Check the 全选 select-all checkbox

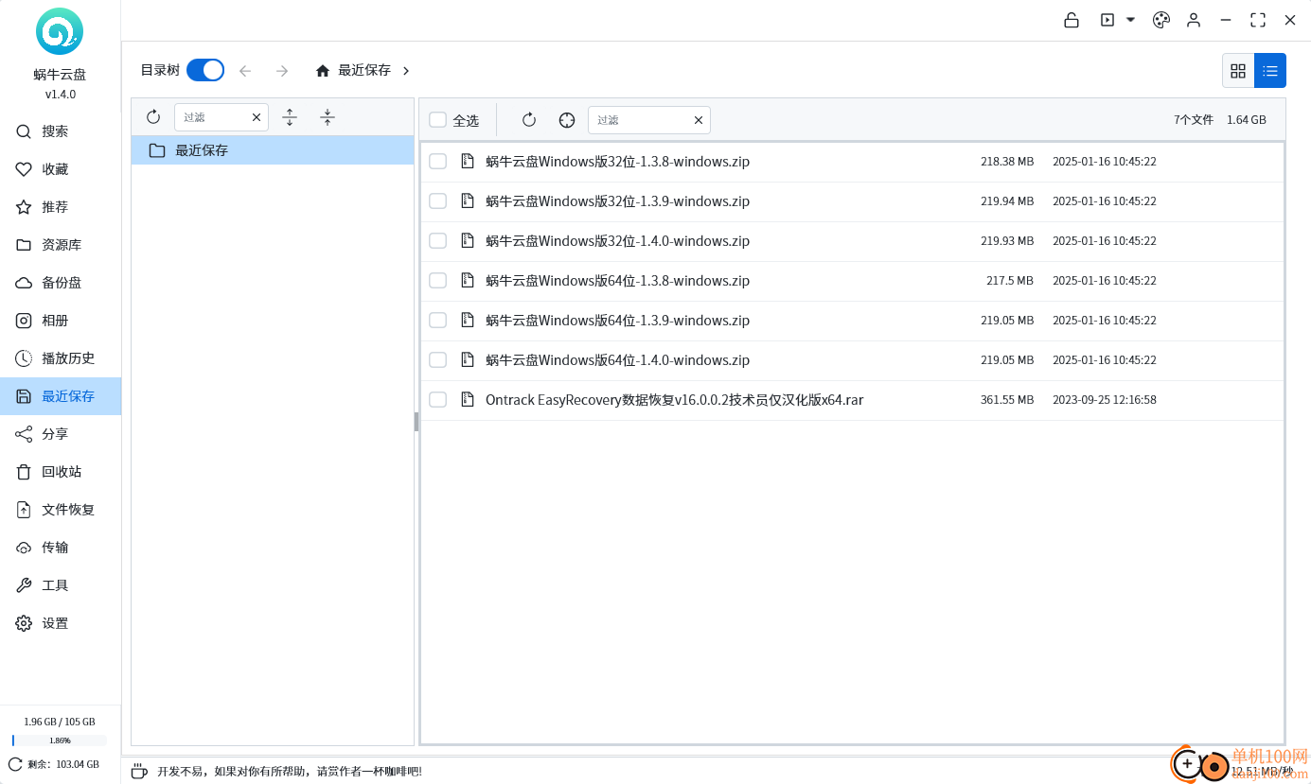(437, 120)
